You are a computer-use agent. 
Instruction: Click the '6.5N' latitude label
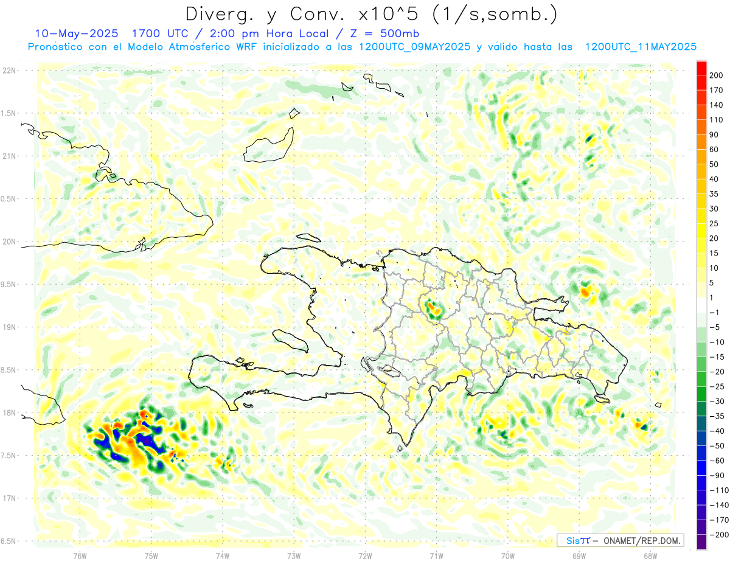pos(9,541)
